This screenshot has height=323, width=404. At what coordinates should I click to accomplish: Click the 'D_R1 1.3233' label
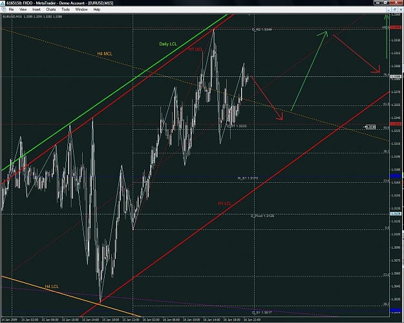pos(237,126)
